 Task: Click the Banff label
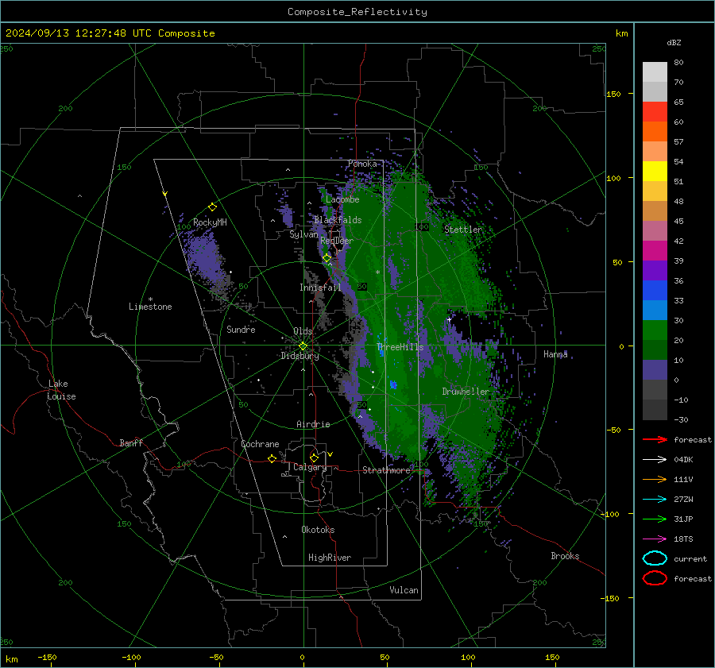tap(131, 442)
